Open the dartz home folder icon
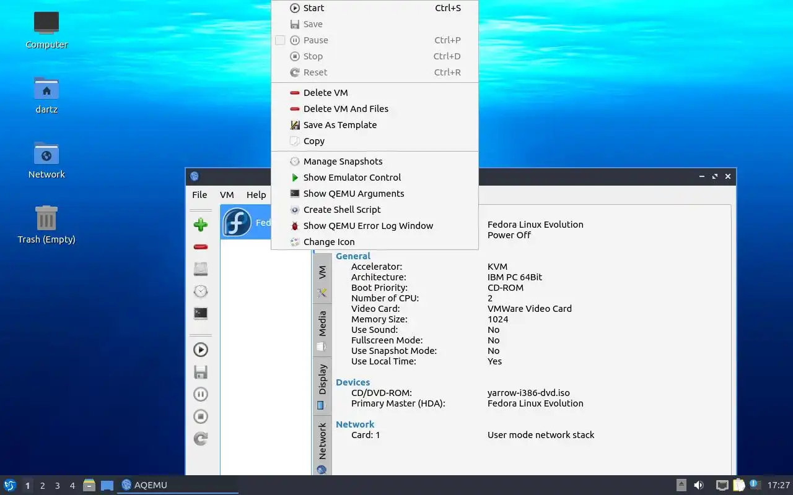This screenshot has height=495, width=793. click(46, 94)
